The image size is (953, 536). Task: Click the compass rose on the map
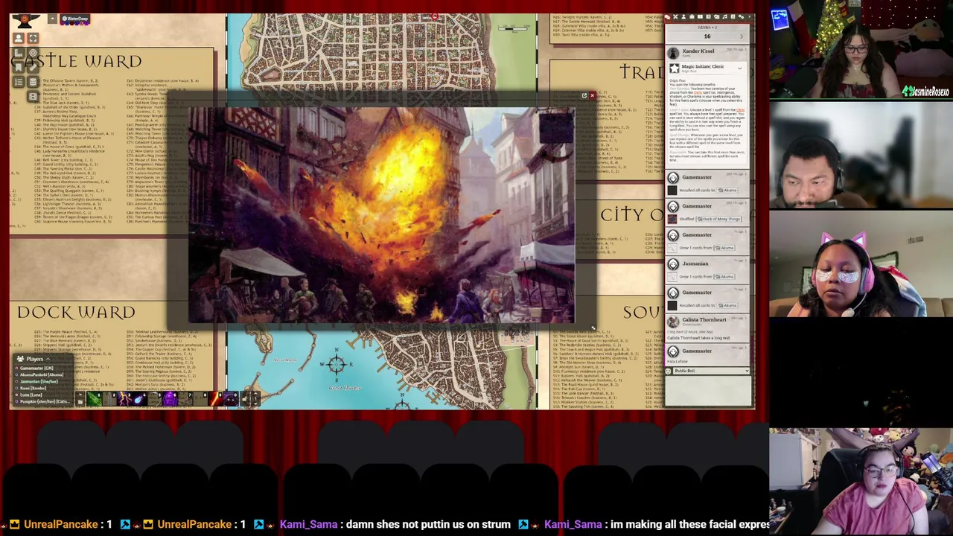click(337, 363)
